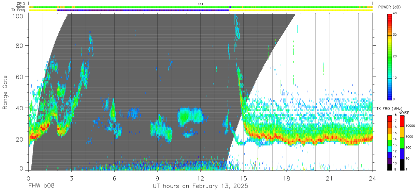Click the CPID value '151'
This screenshot has width=419, height=193.
(x=201, y=4)
